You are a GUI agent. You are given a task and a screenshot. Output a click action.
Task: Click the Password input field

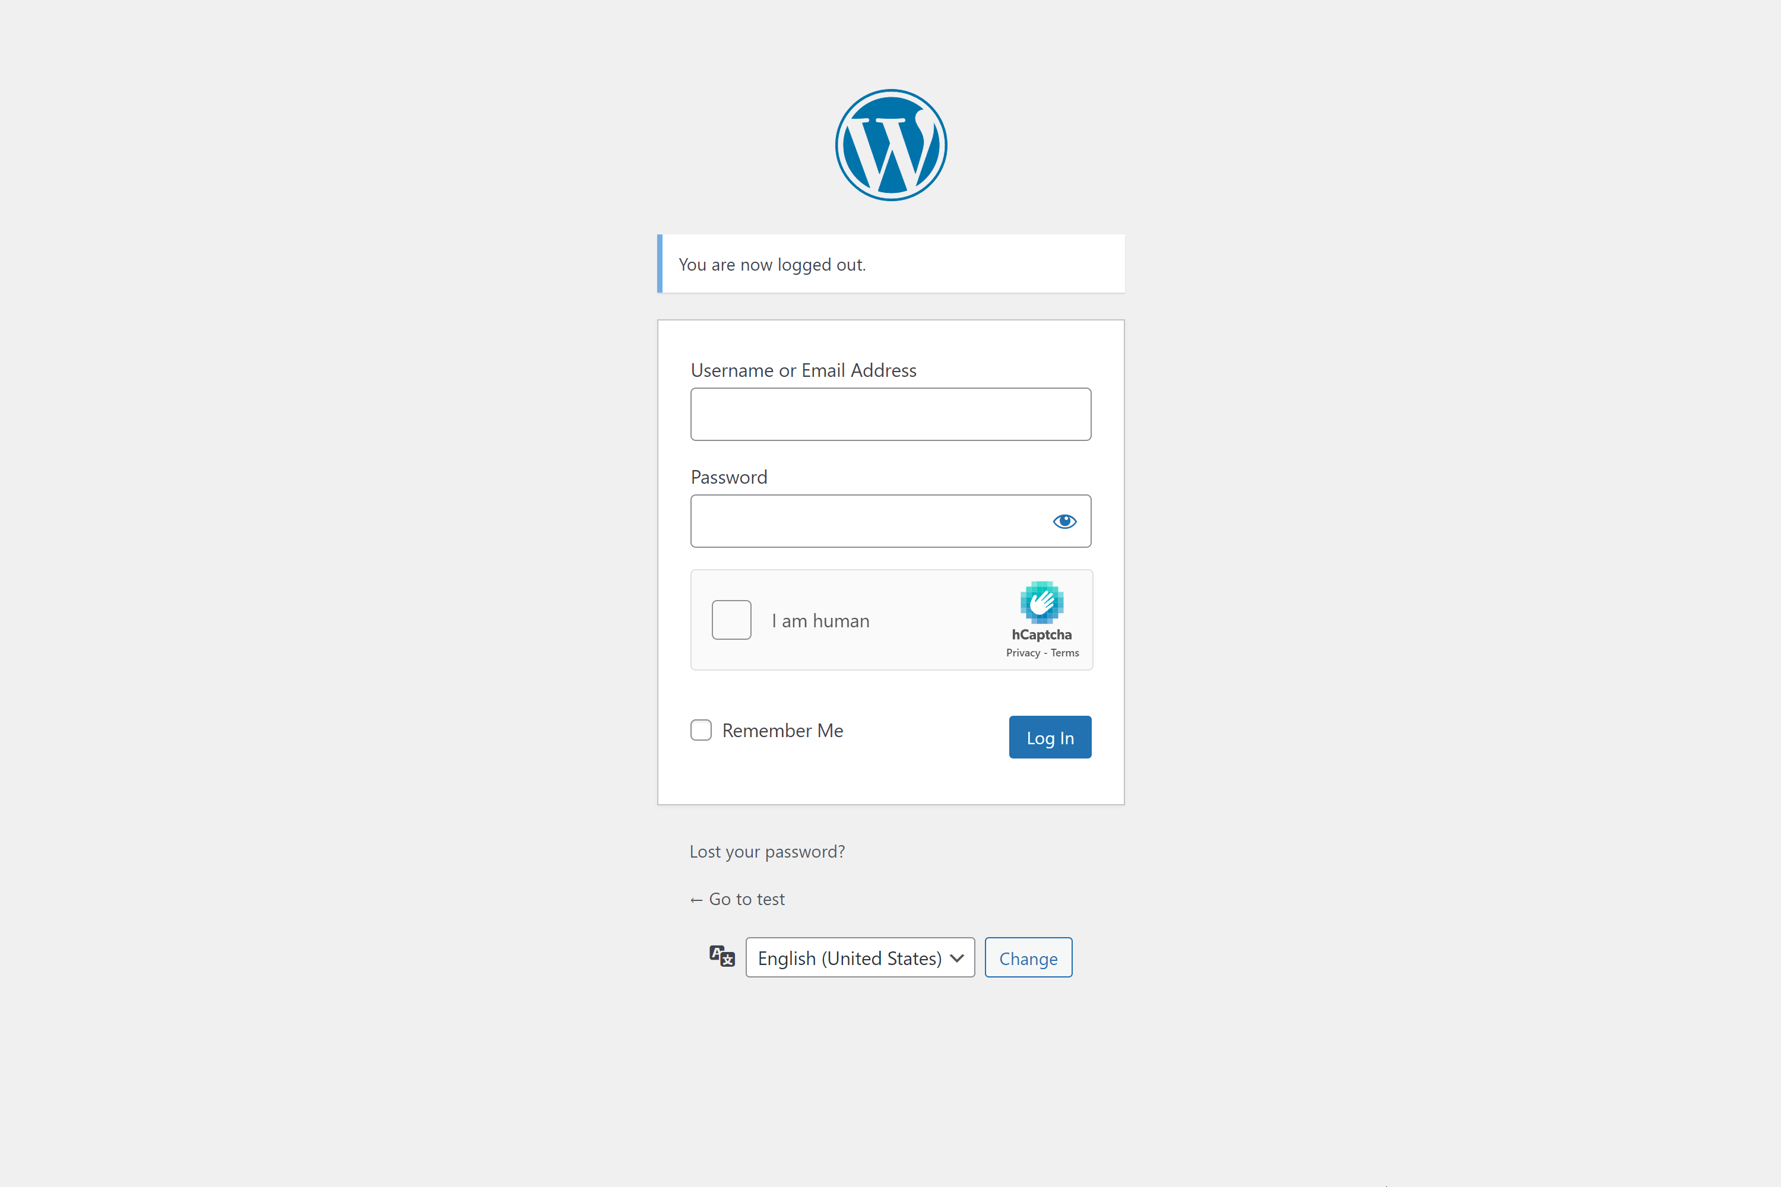(x=890, y=520)
